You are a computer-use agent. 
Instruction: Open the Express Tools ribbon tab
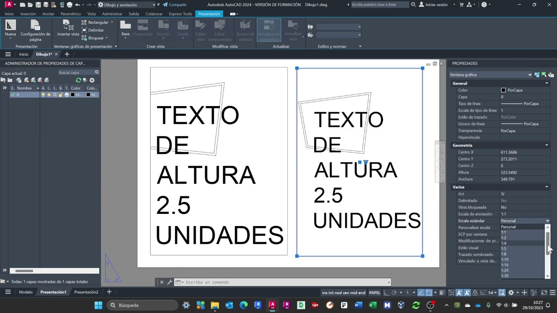180,14
